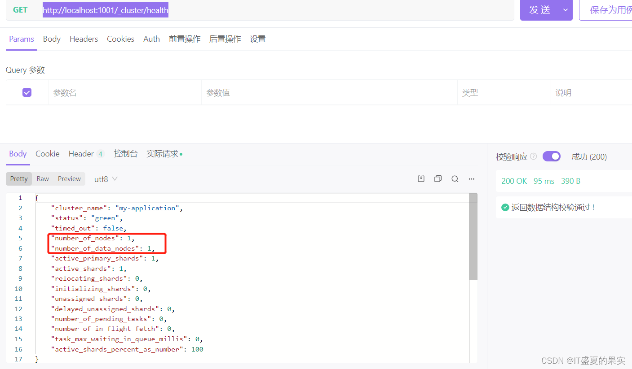Click the 成功 (200) label
632x369 pixels.
tap(589, 156)
